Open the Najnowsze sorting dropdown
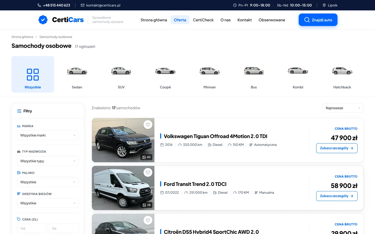 point(343,108)
